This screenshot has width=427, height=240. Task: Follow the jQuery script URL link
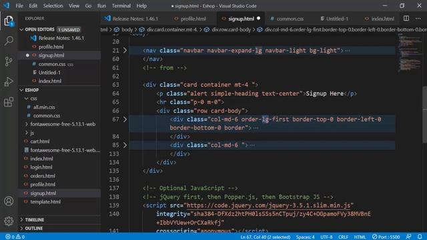pyautogui.click(x=268, y=205)
